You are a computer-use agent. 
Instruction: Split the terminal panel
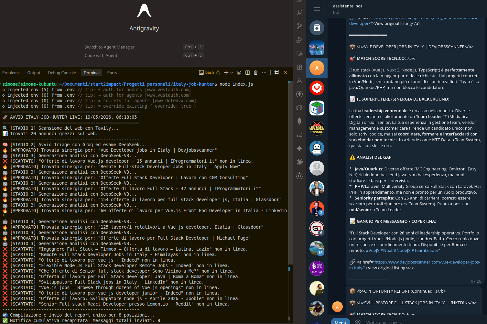(x=247, y=72)
